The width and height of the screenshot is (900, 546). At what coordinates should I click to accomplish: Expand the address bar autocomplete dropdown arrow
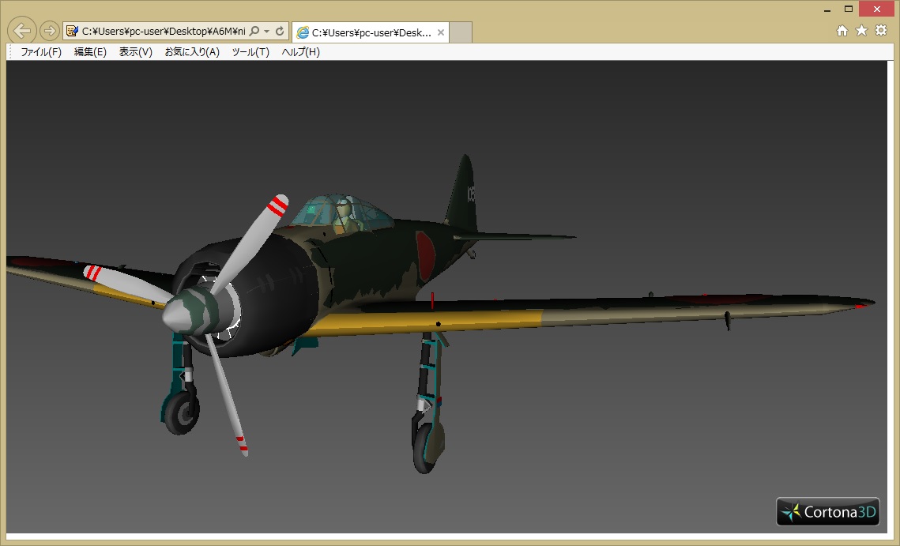click(x=267, y=32)
